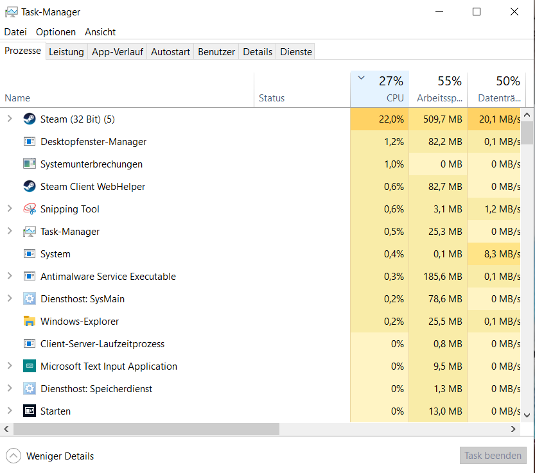535x473 pixels.
Task: Click the vertical scrollbar down arrow
Action: [527, 415]
